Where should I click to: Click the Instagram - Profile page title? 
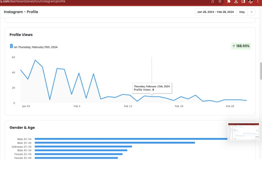21,12
